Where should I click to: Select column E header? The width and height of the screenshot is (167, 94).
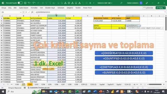click(x=74, y=16)
